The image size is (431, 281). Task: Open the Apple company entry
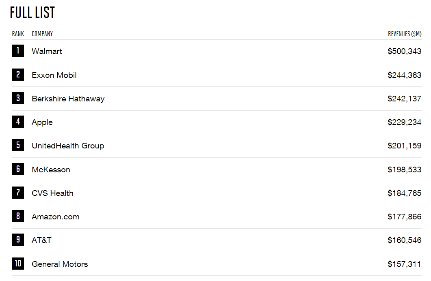click(42, 122)
